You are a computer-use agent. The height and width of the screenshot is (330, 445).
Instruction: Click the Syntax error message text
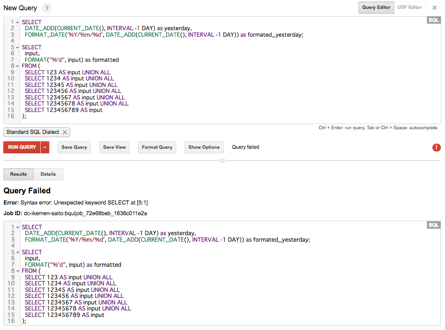pos(84,203)
